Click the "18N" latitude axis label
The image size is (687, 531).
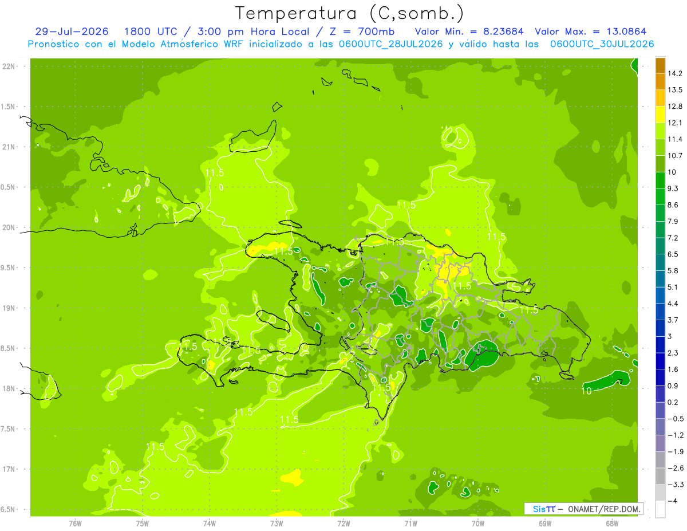click(9, 388)
